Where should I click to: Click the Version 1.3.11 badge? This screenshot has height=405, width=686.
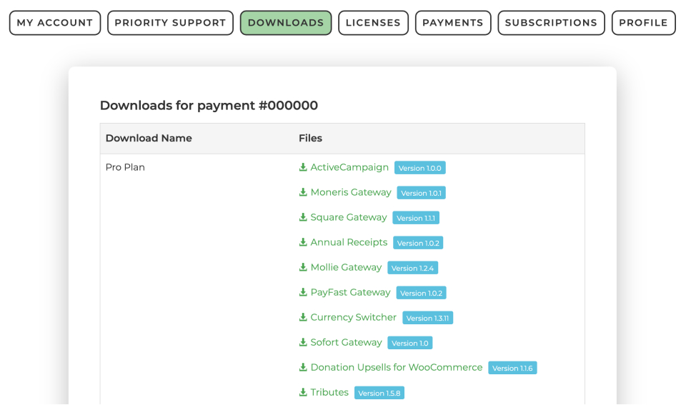click(x=428, y=318)
